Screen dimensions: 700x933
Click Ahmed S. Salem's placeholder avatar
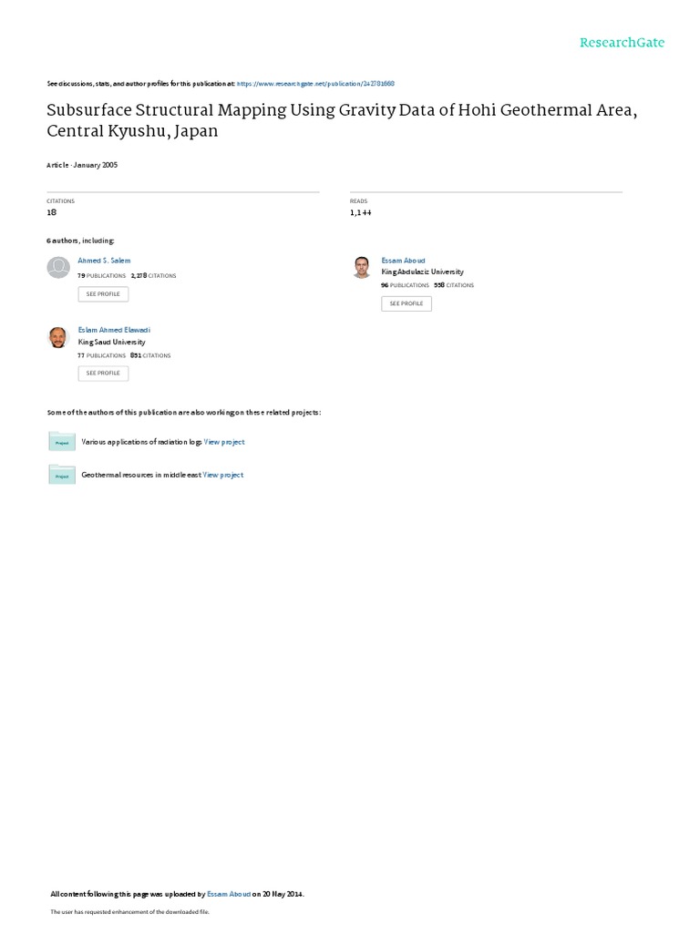click(57, 267)
